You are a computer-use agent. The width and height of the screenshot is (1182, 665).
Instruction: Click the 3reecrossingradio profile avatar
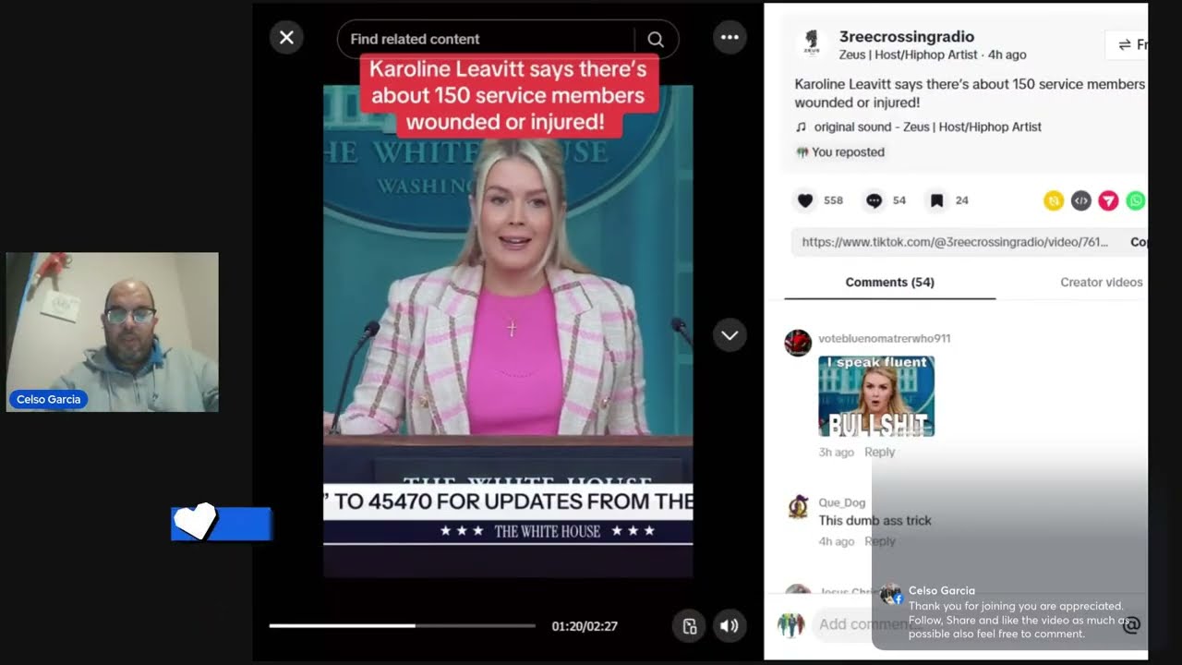811,45
